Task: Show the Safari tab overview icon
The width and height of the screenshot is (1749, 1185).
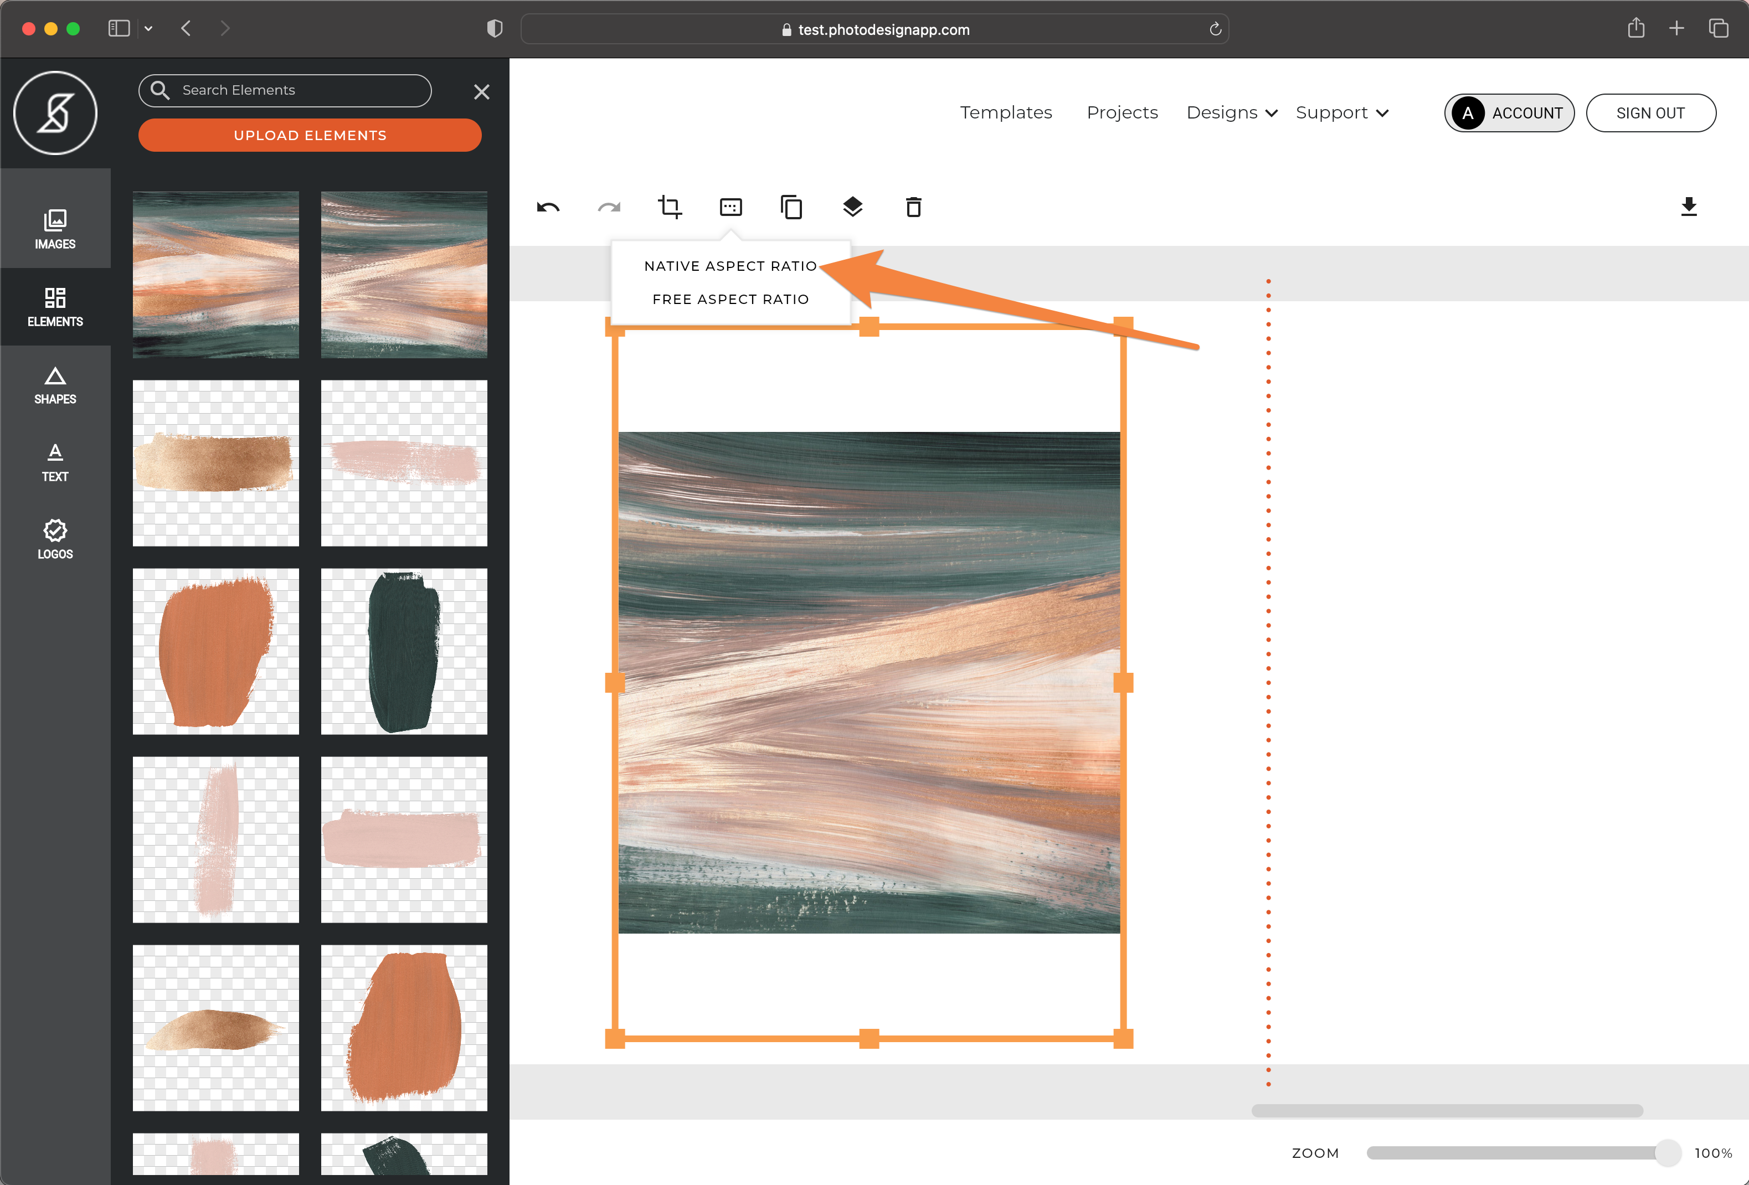Action: tap(1718, 29)
